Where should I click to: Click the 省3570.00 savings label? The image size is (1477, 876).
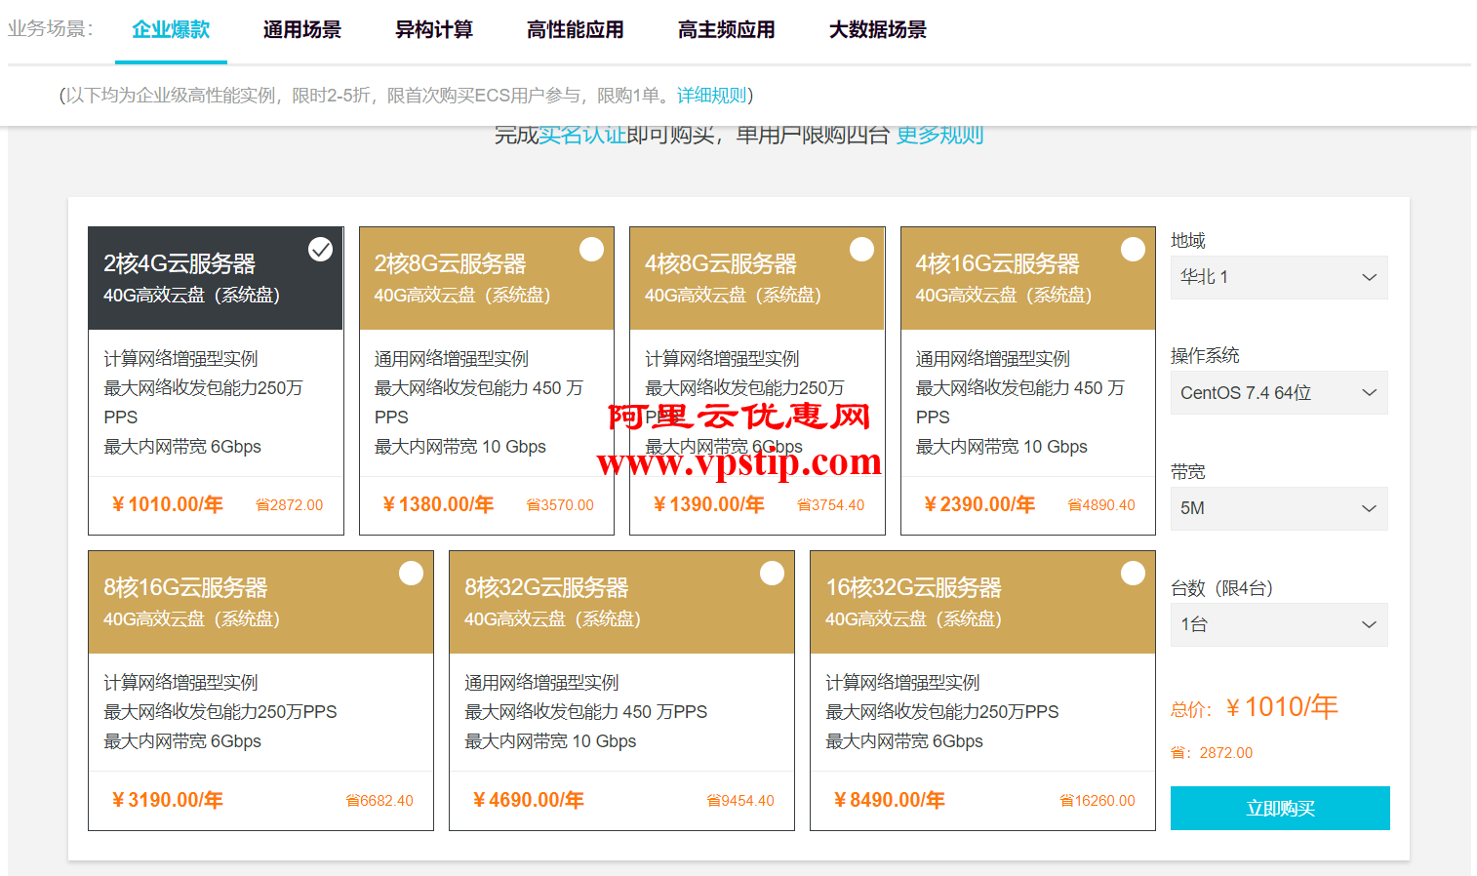click(x=560, y=505)
